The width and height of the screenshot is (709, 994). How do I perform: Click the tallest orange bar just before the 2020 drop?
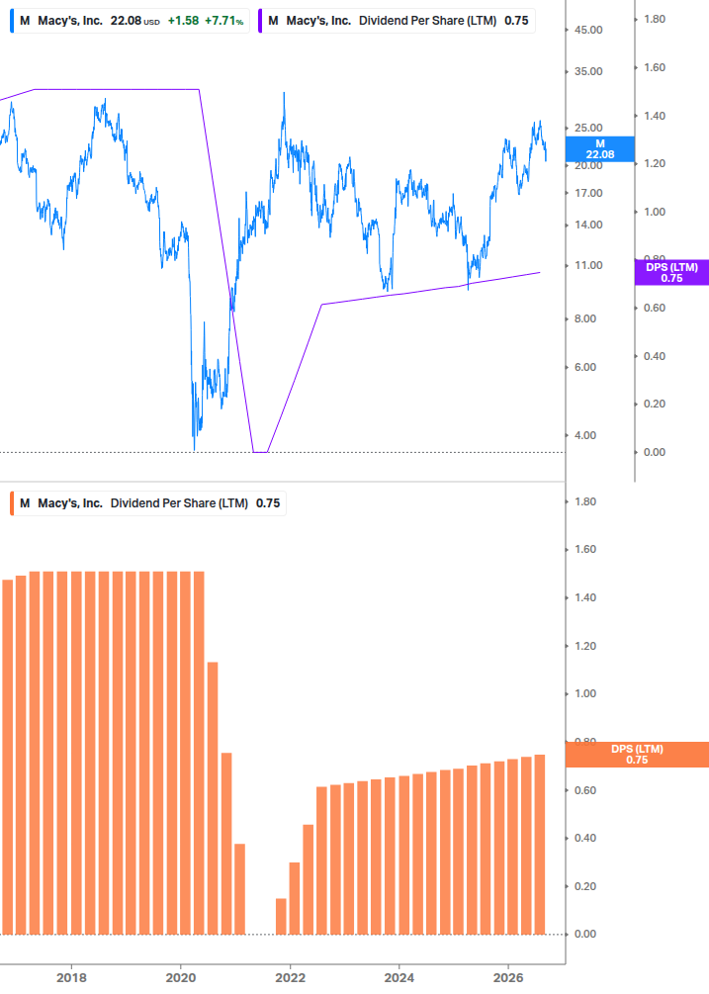[199, 753]
